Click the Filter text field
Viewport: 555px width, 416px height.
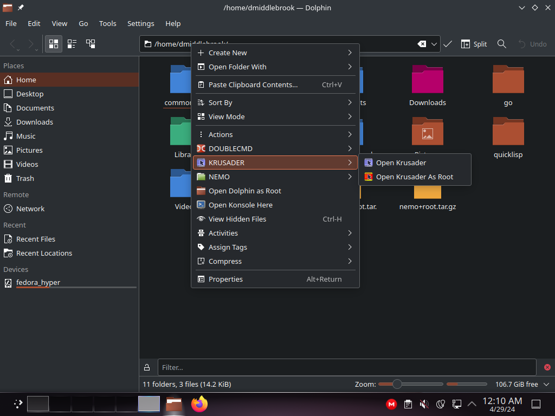point(346,367)
